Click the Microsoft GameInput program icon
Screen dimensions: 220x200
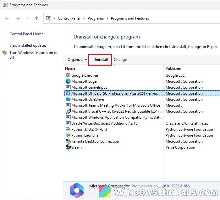click(68, 87)
